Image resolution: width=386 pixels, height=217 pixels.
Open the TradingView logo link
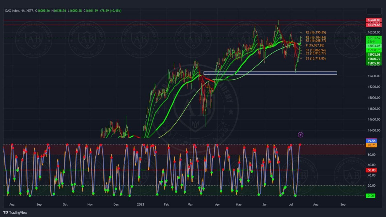(x=15, y=213)
